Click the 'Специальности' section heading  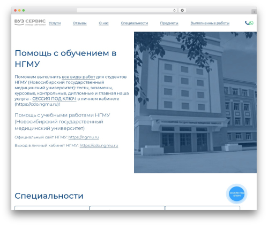[x=49, y=196]
